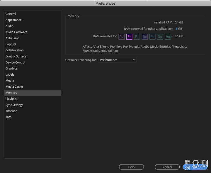Open the Capture preferences category
This screenshot has height=173, width=211.
[33, 44]
